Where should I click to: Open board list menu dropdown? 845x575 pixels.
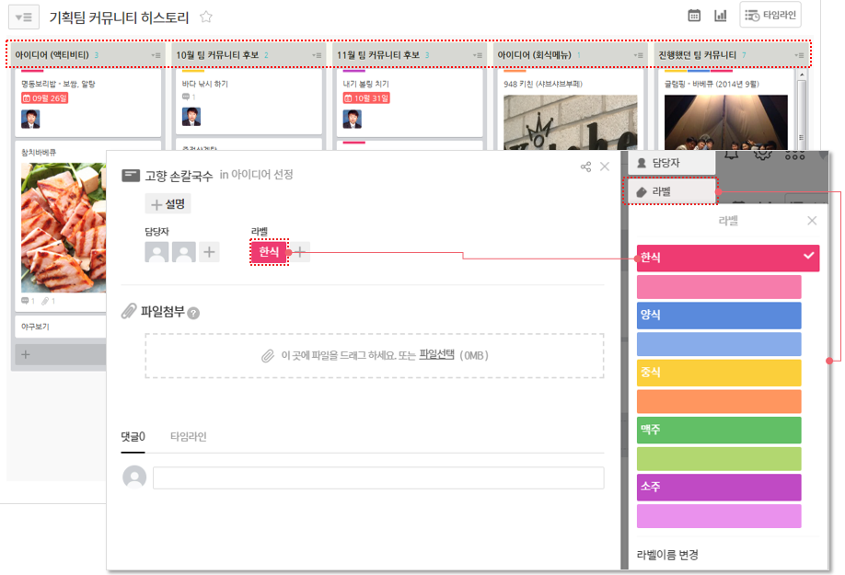tap(24, 17)
